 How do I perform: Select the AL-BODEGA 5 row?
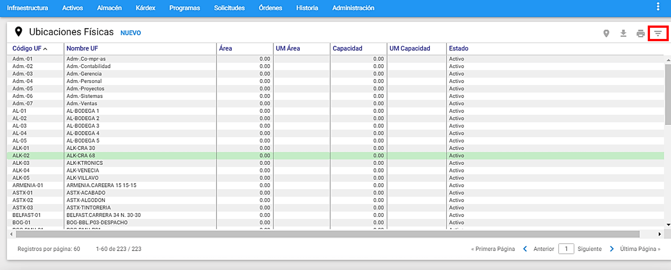click(x=335, y=141)
